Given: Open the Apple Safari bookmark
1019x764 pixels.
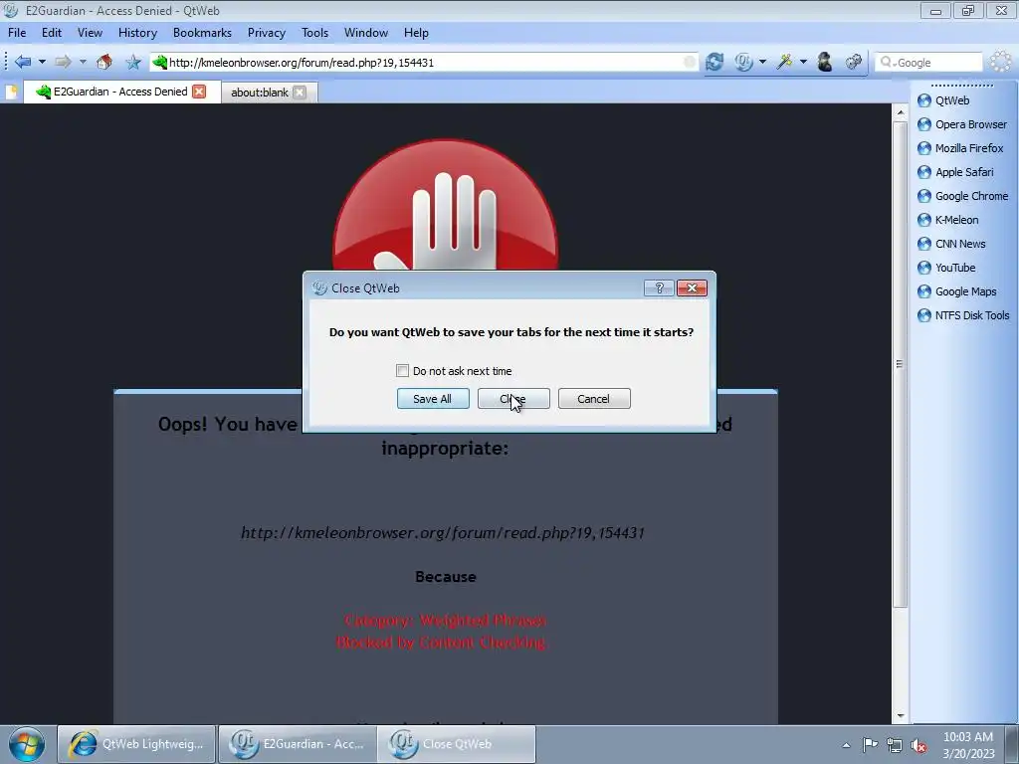Looking at the screenshot, I should point(955,172).
